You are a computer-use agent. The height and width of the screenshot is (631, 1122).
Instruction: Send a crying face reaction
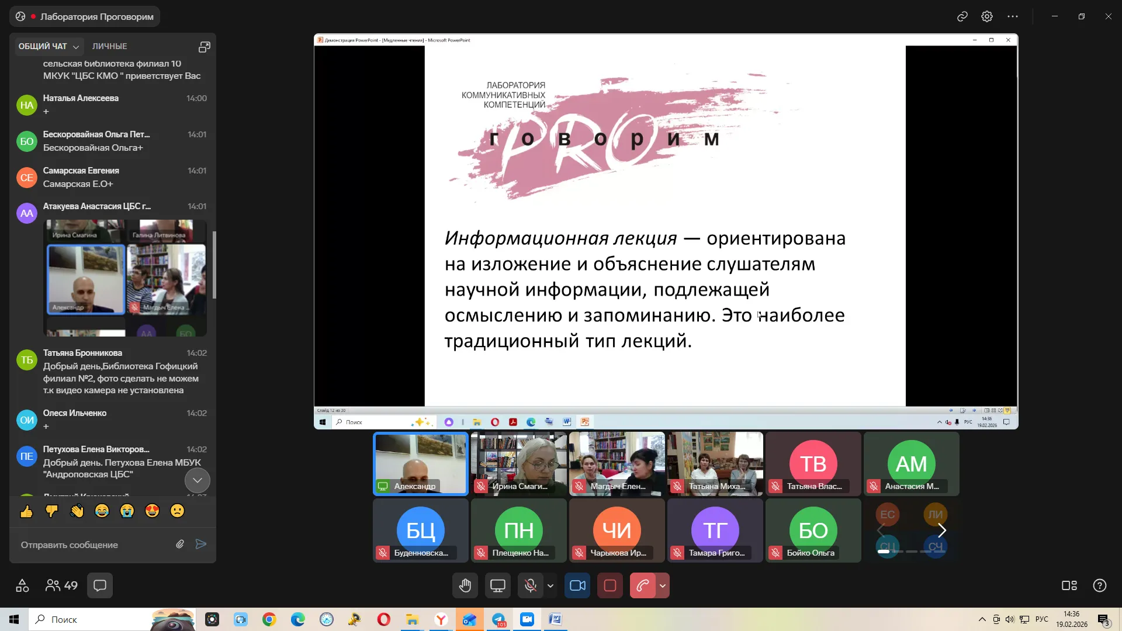[127, 512]
